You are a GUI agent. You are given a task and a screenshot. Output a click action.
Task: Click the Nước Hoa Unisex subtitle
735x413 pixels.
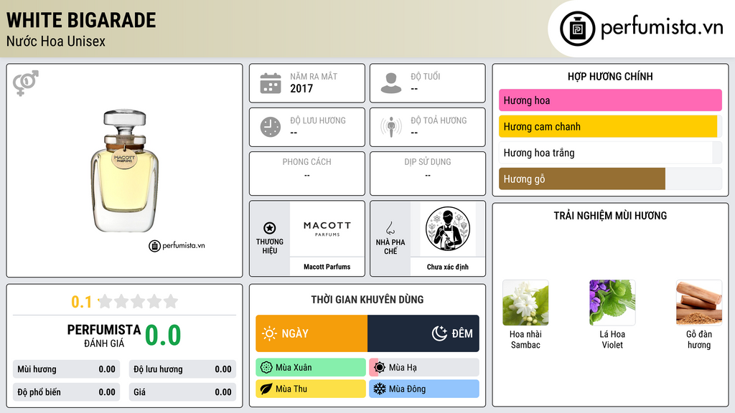(56, 42)
